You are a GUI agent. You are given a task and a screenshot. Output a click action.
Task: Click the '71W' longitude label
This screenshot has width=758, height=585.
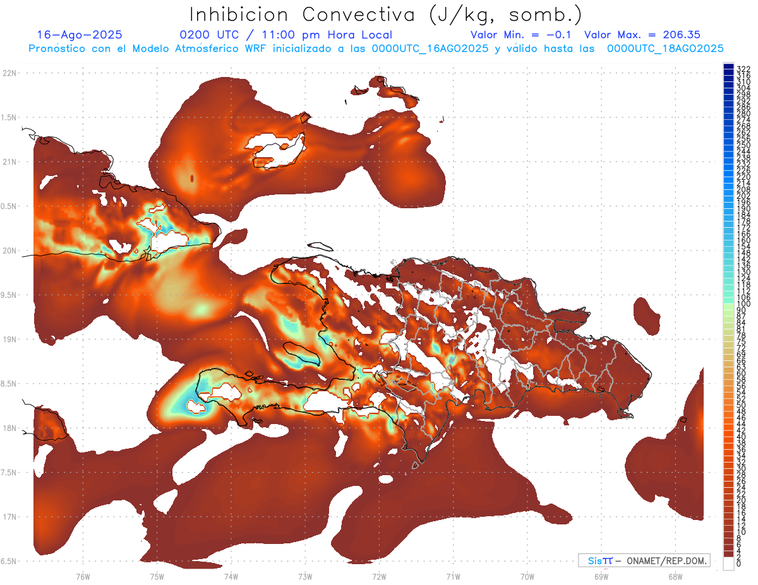click(453, 577)
